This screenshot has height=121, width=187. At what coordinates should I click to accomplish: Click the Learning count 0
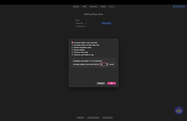coord(86,23)
